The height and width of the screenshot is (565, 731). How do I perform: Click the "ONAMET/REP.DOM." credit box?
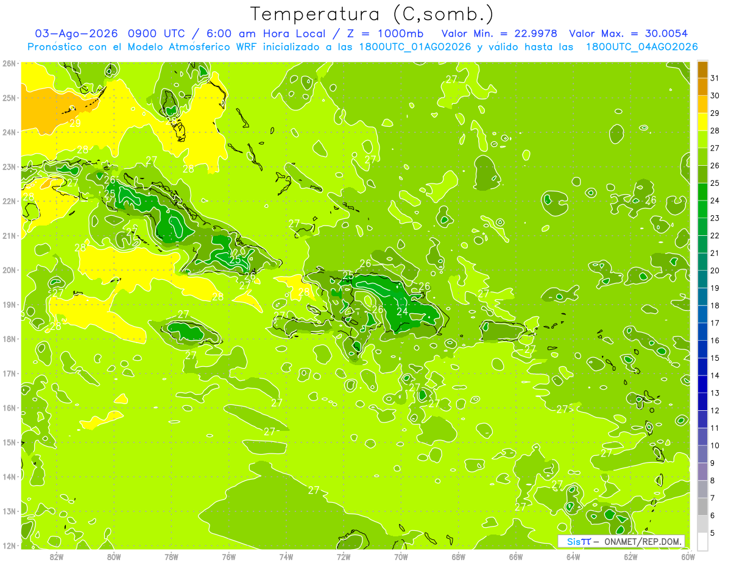(x=621, y=541)
